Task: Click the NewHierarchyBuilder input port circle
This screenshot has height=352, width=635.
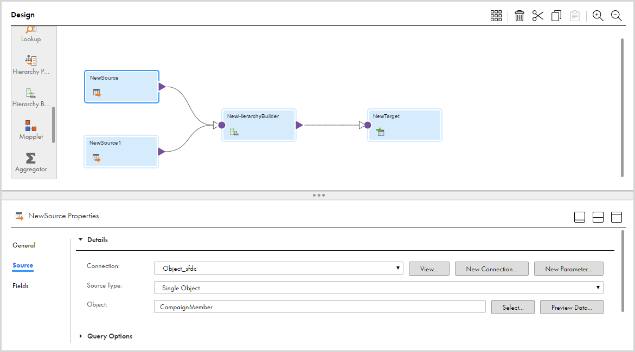Action: [222, 125]
